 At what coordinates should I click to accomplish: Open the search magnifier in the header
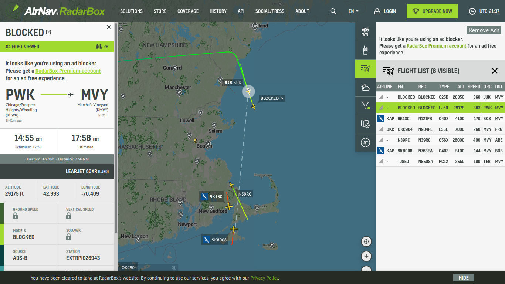click(x=333, y=11)
